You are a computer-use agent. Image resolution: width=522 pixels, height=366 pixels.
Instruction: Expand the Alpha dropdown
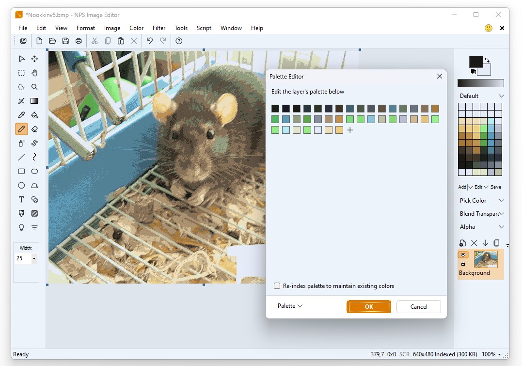point(502,227)
